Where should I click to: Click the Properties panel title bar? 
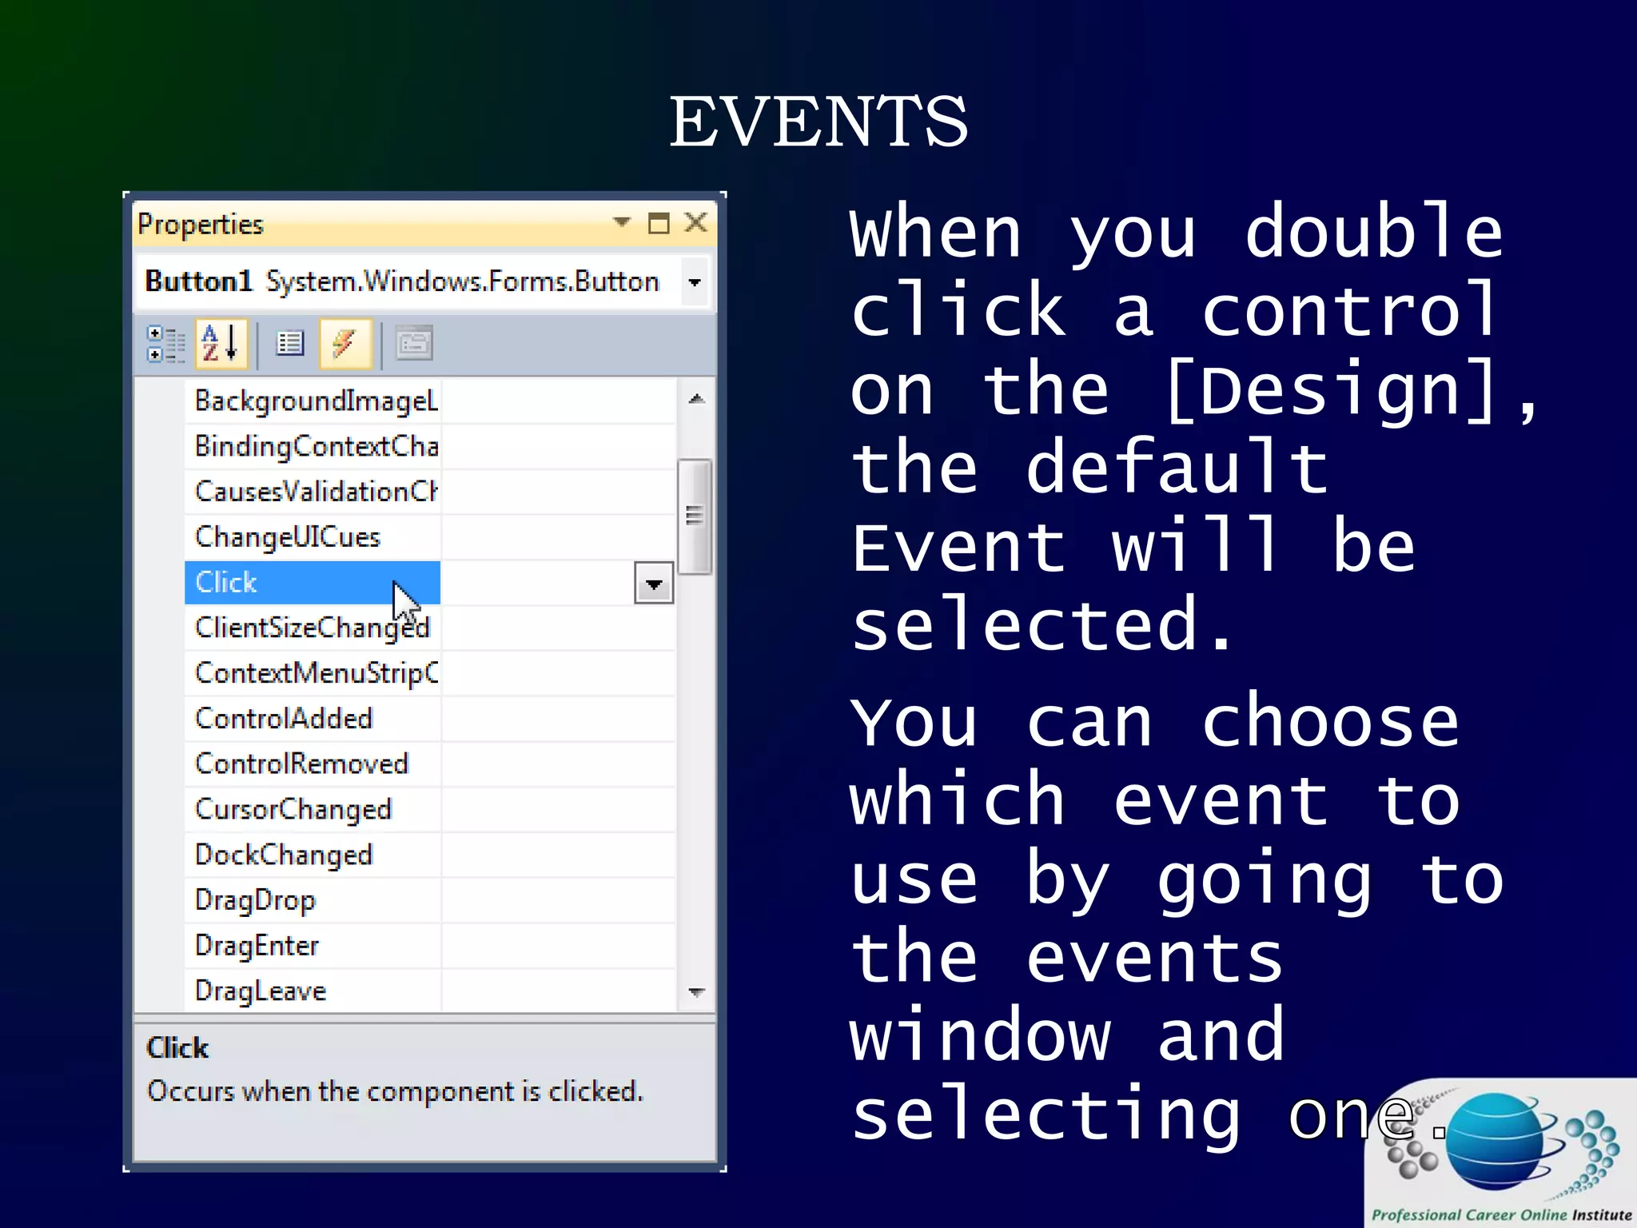coord(424,224)
